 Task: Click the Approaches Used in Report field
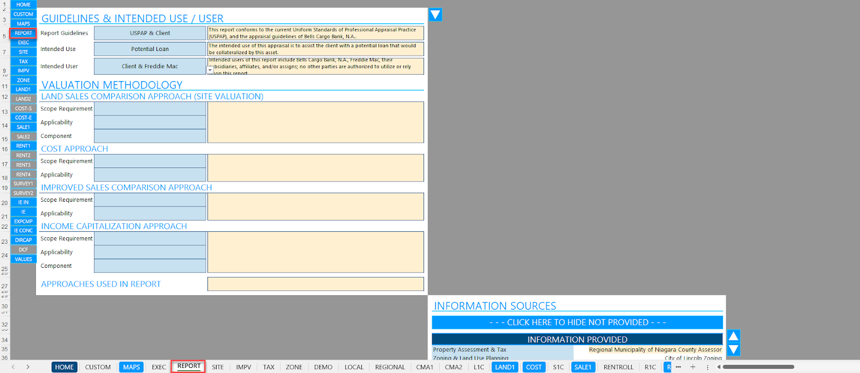pos(316,284)
